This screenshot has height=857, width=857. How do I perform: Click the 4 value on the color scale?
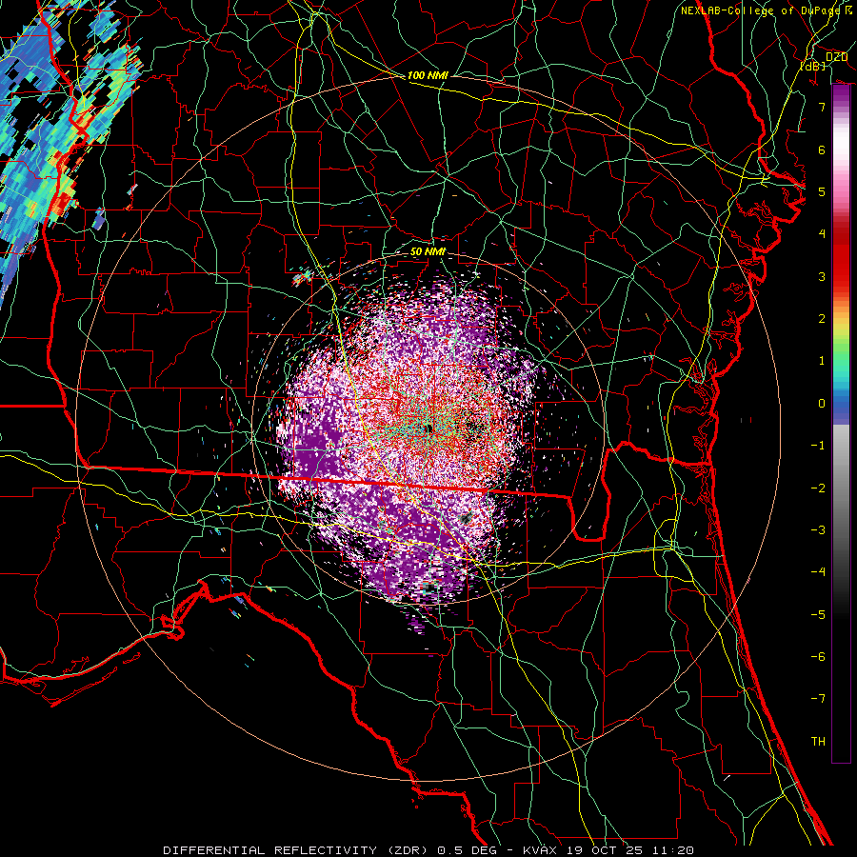(x=822, y=234)
